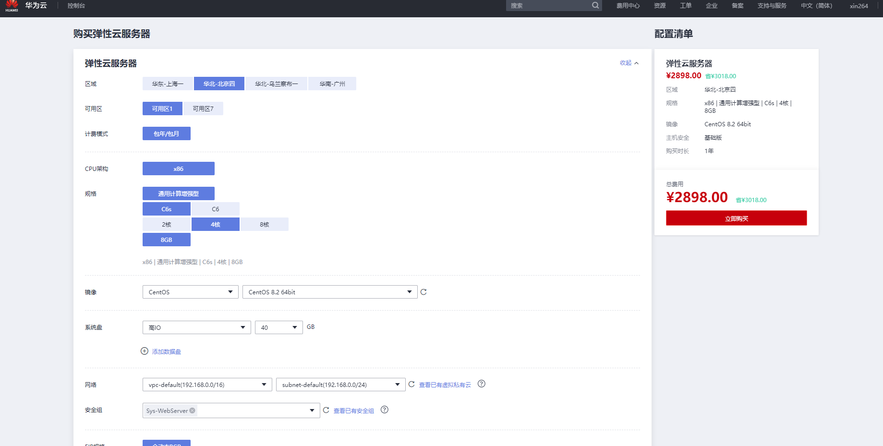This screenshot has width=883, height=446.
Task: Select the C6s spec series
Action: (167, 209)
